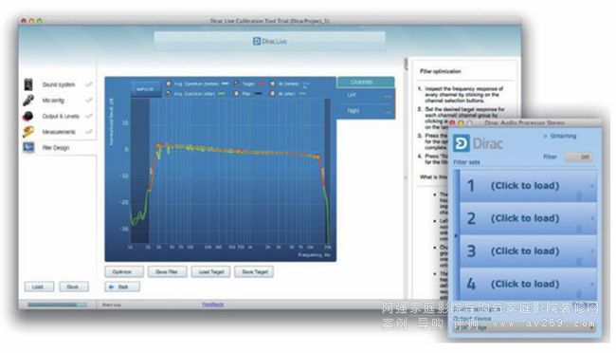Open Output & Levels knob icon
Screen dimensions: 616x353
tap(28, 116)
